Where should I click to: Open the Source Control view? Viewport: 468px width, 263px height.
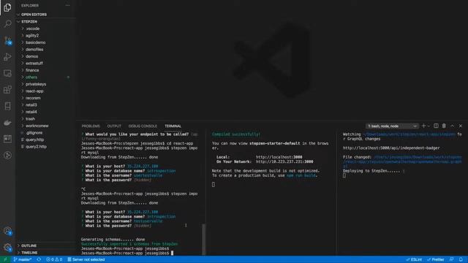(7, 41)
